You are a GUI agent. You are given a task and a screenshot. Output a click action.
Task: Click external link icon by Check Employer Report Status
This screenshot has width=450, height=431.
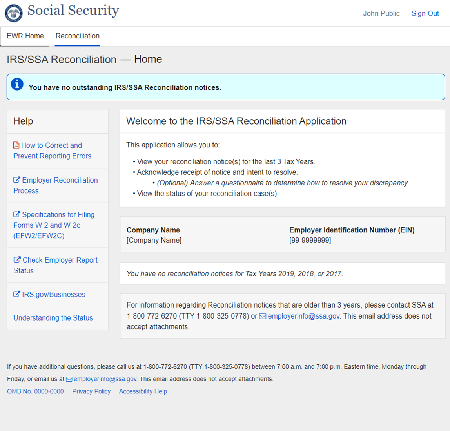17,260
